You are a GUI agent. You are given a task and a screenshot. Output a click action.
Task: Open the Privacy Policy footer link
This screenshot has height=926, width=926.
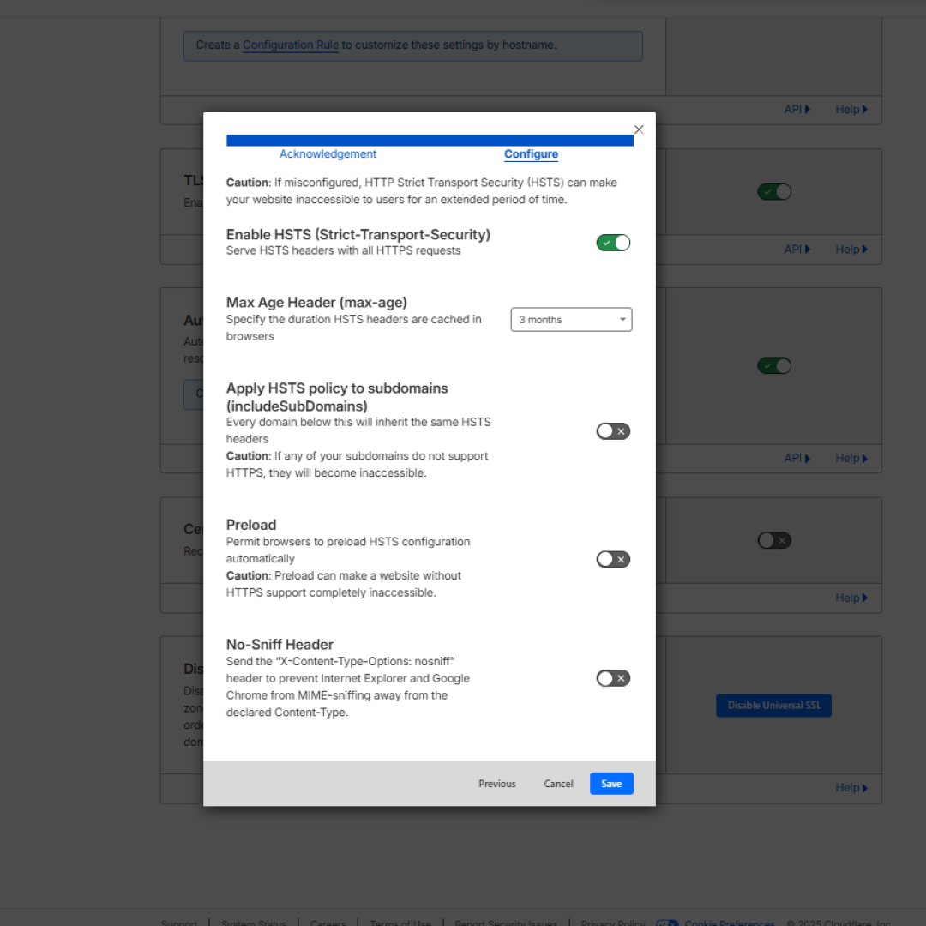[612, 923]
